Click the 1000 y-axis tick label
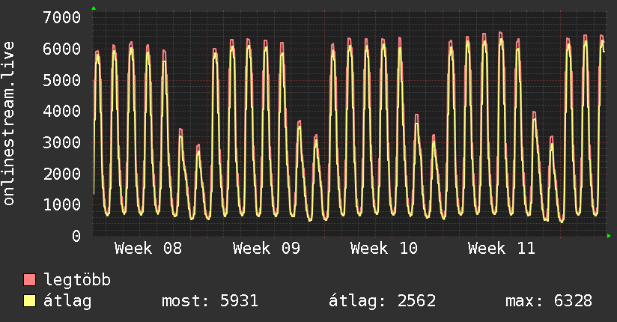This screenshot has height=322, width=617. 62,204
